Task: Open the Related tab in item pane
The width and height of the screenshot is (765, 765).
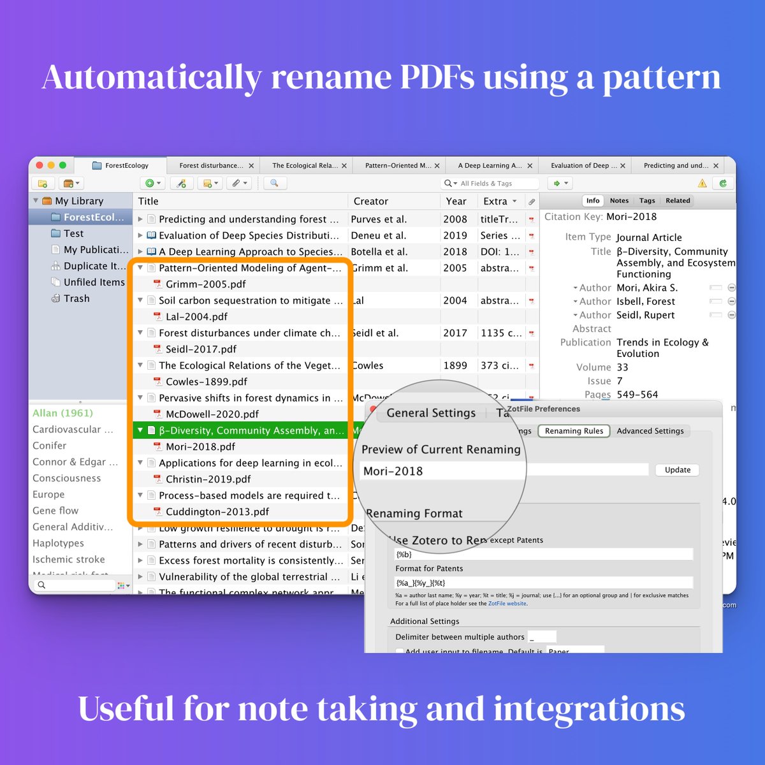Action: tap(678, 201)
